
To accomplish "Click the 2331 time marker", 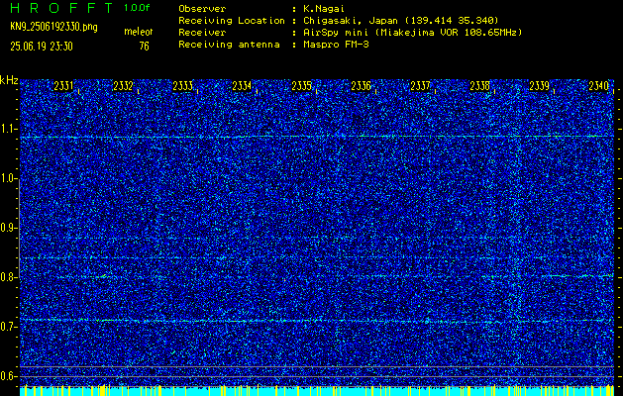I will click(63, 86).
